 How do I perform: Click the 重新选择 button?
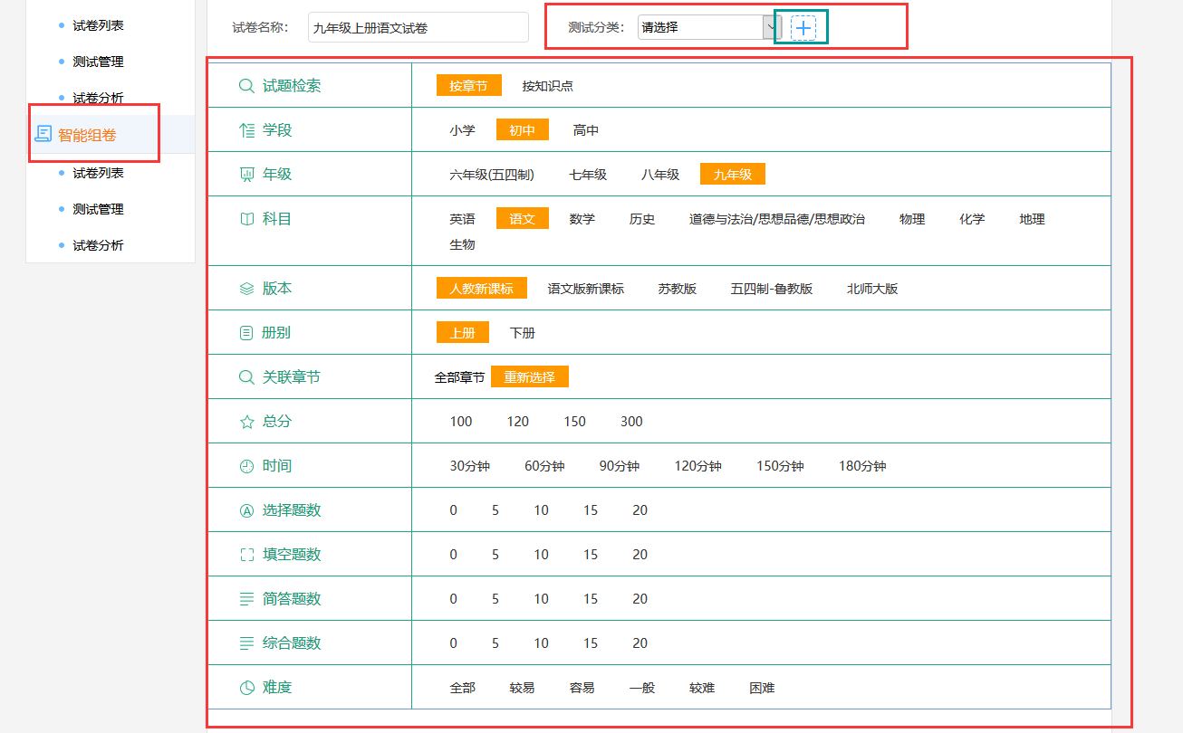click(x=529, y=377)
